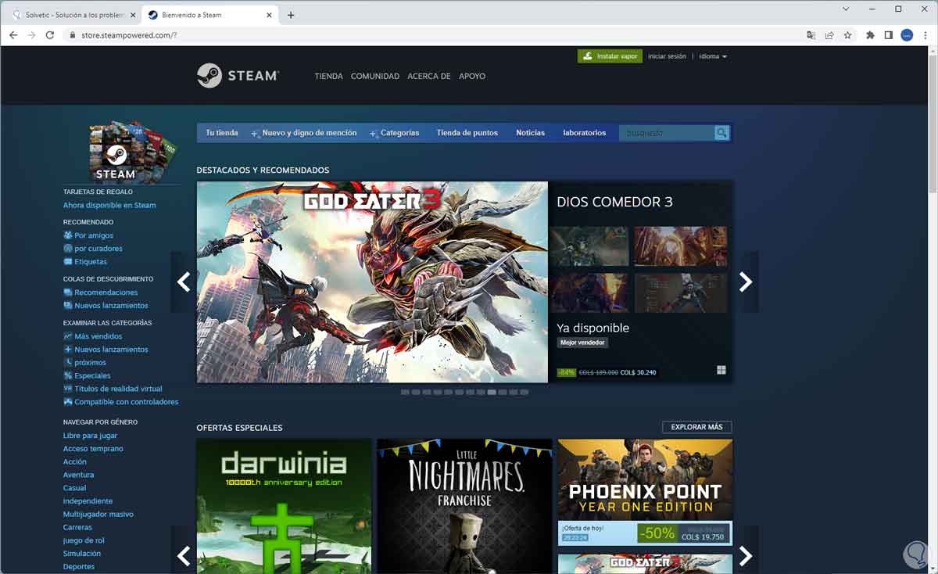Open the próximos category link
Viewport: 938px width, 574px height.
pyautogui.click(x=91, y=363)
